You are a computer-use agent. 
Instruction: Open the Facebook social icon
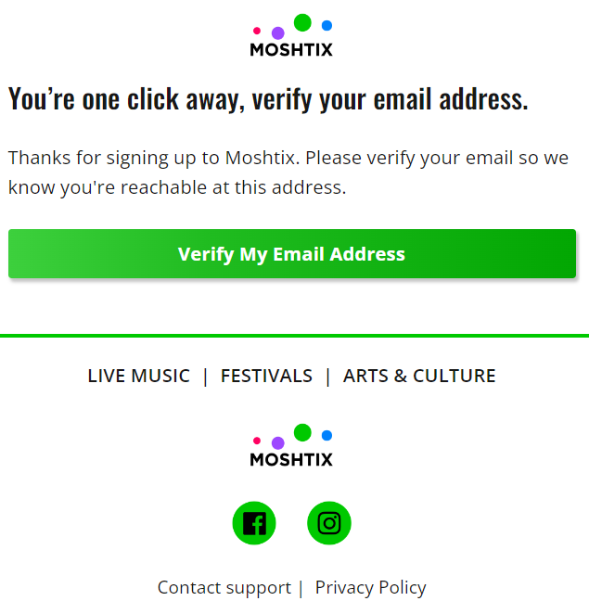254,523
